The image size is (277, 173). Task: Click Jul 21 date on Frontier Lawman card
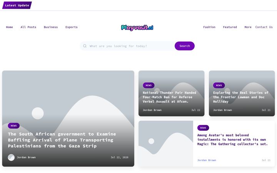pos(266,110)
